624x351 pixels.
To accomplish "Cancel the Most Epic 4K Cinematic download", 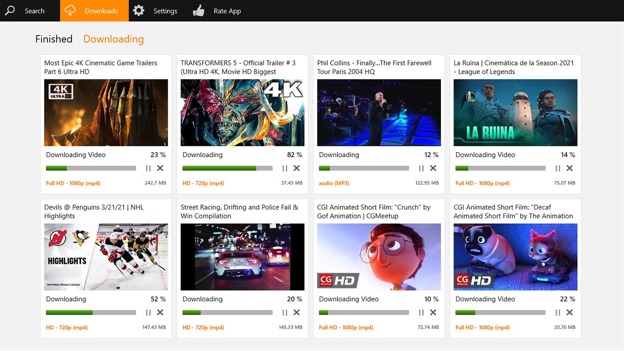I will 160,168.
